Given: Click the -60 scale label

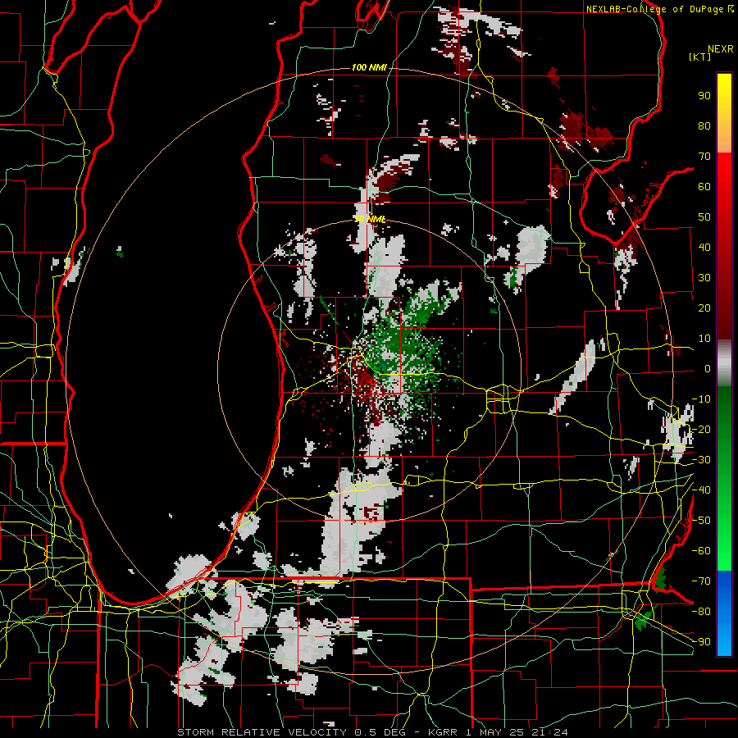Looking at the screenshot, I should (701, 551).
